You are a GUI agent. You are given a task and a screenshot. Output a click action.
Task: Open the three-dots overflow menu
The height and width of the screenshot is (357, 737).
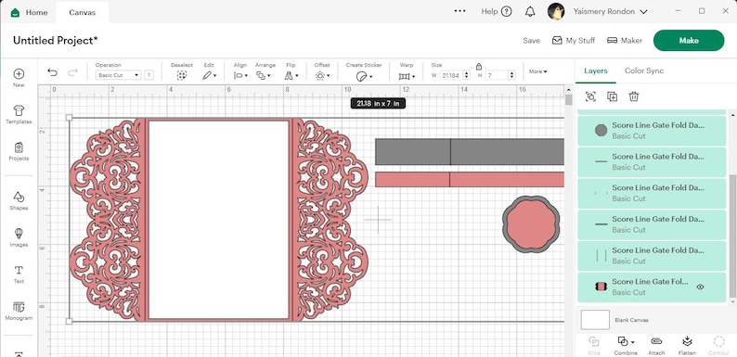tap(459, 11)
